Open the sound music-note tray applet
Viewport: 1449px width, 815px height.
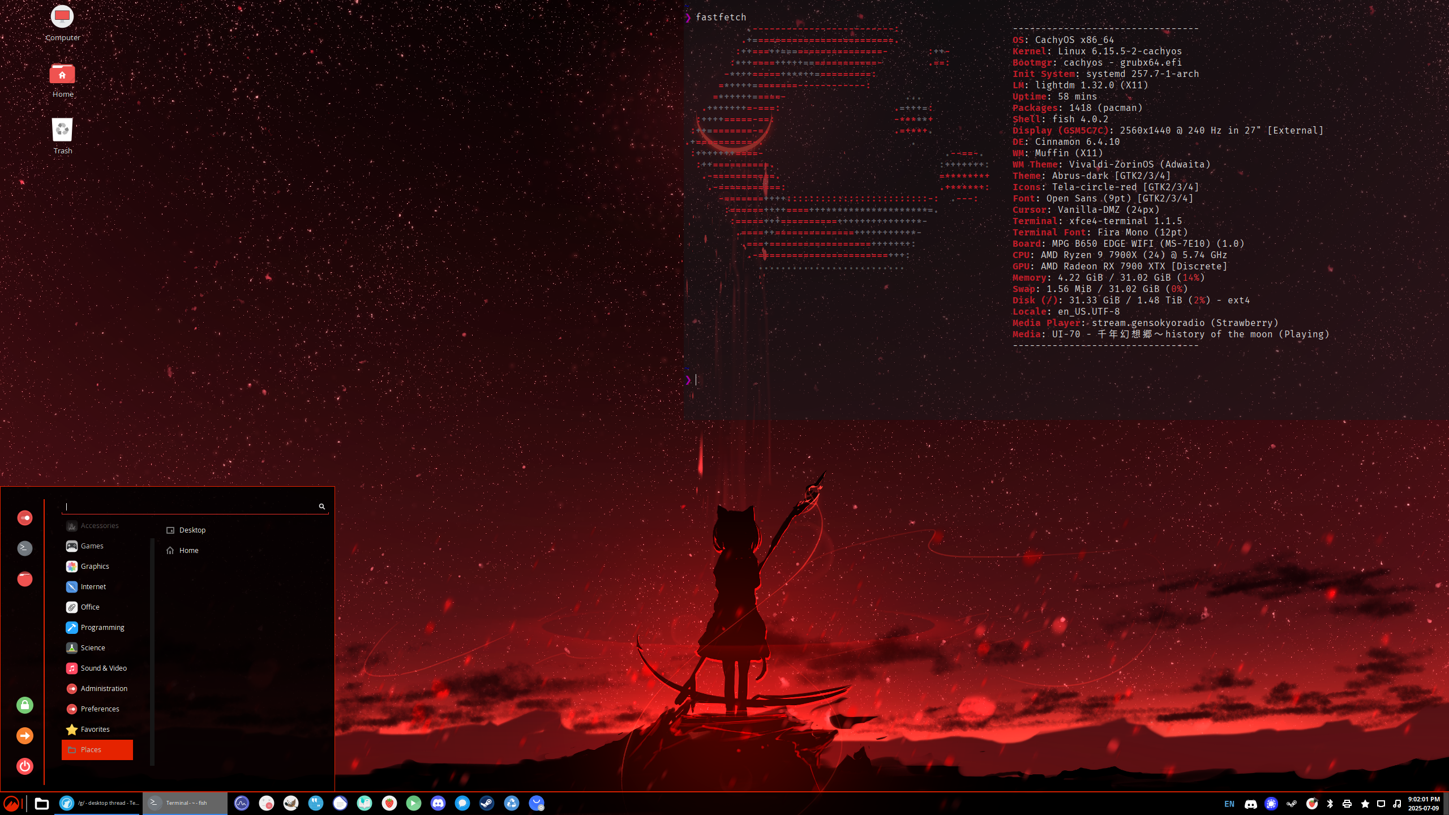click(x=1397, y=804)
